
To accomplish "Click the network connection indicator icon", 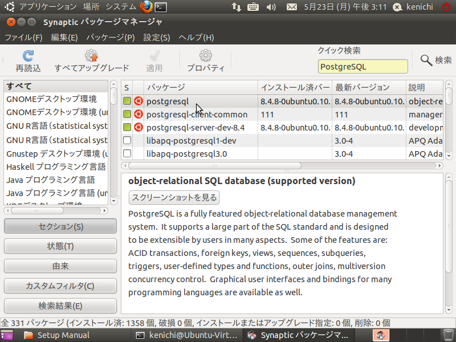I will point(237,7).
